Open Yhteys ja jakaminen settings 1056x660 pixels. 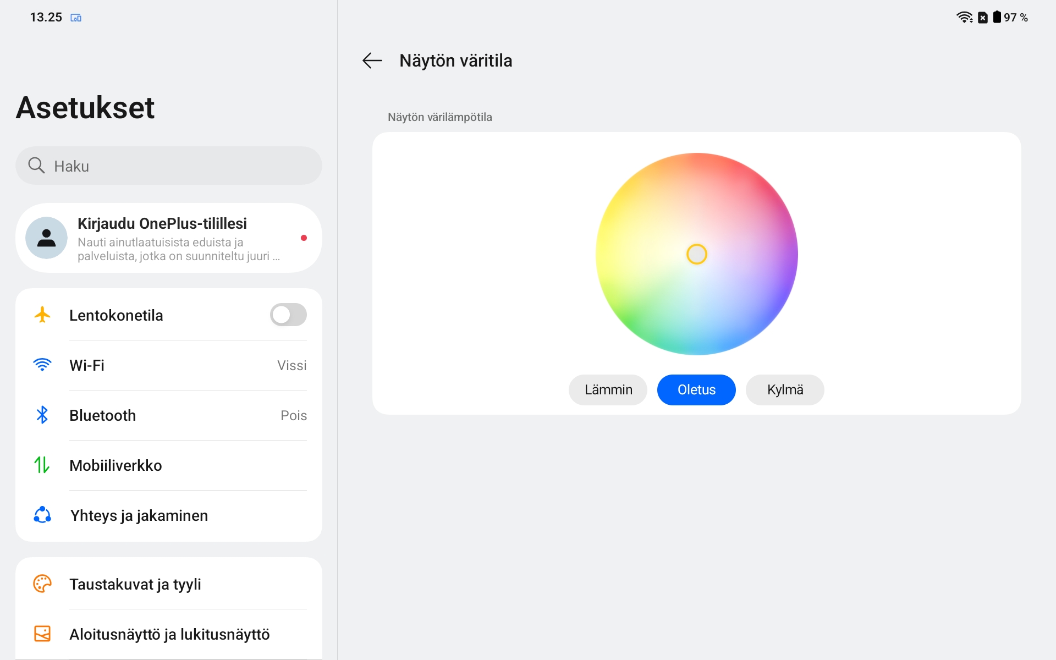(x=169, y=515)
